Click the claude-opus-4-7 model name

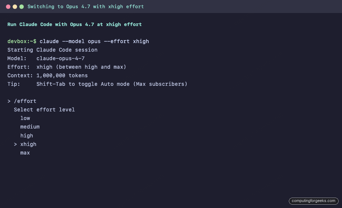click(x=61, y=58)
